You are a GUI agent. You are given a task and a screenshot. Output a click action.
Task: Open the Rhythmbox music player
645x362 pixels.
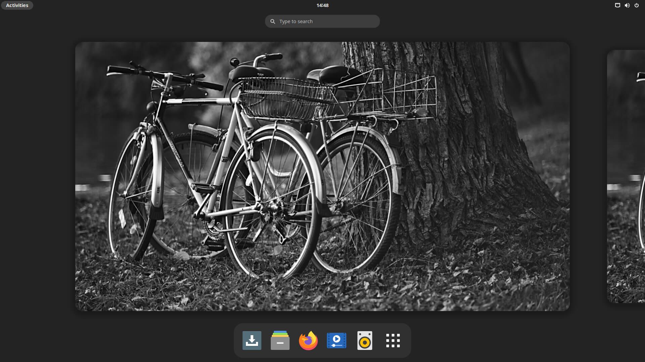coord(365,341)
